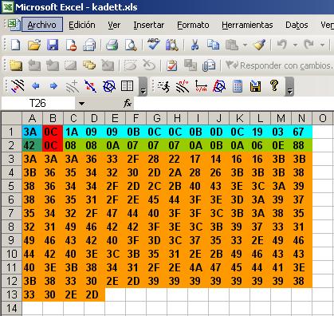Open toolbar options after the help icon
Screen dimensions: 334x316
289,86
